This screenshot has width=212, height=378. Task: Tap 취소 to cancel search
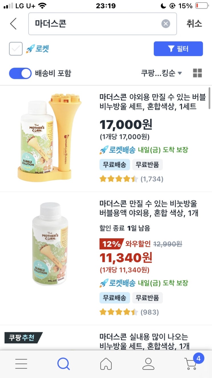coord(194,24)
